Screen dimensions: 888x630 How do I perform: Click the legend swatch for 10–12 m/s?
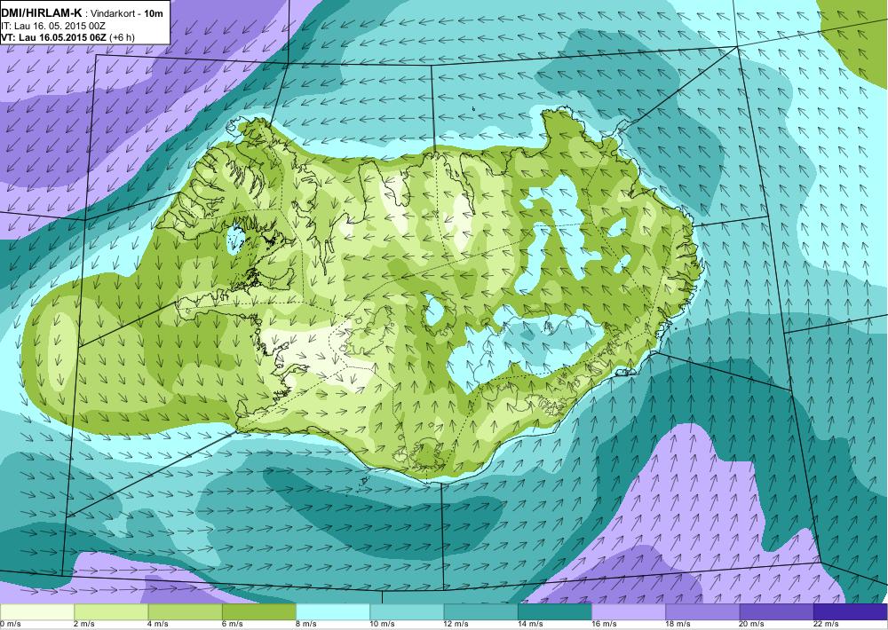point(407,612)
